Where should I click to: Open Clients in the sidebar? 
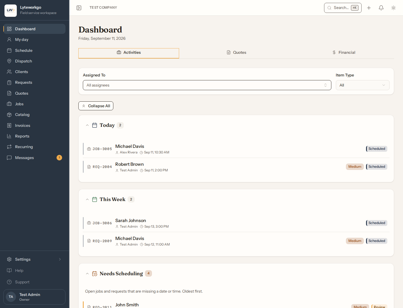[x=34, y=72]
